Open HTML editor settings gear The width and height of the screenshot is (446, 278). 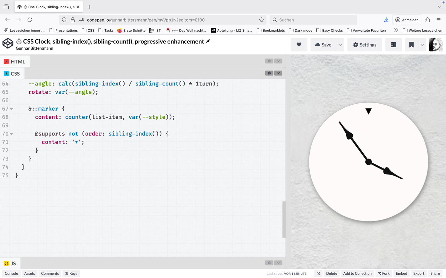point(269,61)
